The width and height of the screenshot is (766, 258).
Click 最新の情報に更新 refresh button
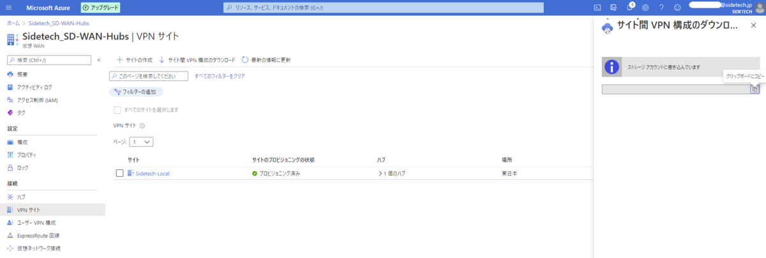(x=266, y=59)
